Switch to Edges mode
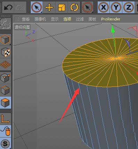Image resolution: width=138 pixels, height=149 pixels. click(6, 90)
